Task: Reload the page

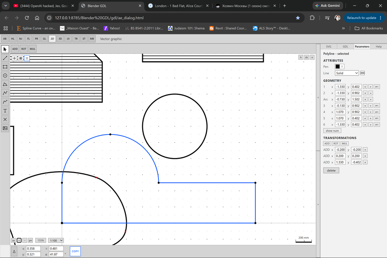Action: pos(27,18)
